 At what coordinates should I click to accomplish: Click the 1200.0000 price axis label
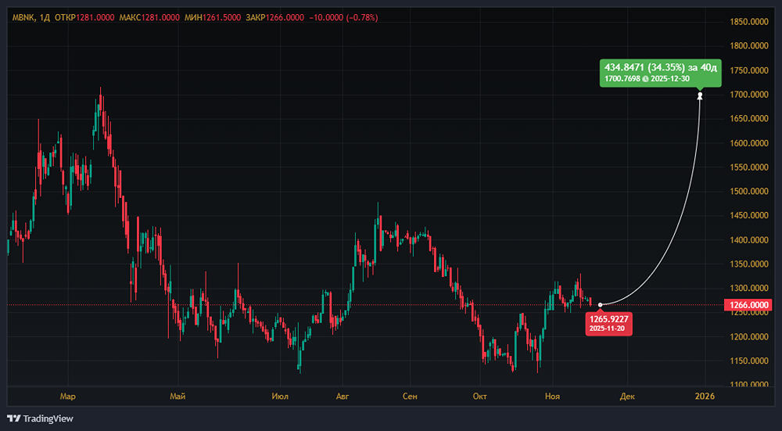(748, 336)
